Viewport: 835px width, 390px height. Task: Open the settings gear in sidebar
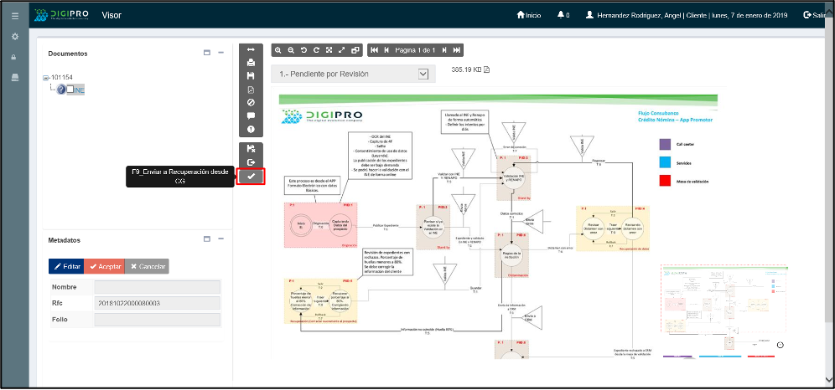click(14, 37)
